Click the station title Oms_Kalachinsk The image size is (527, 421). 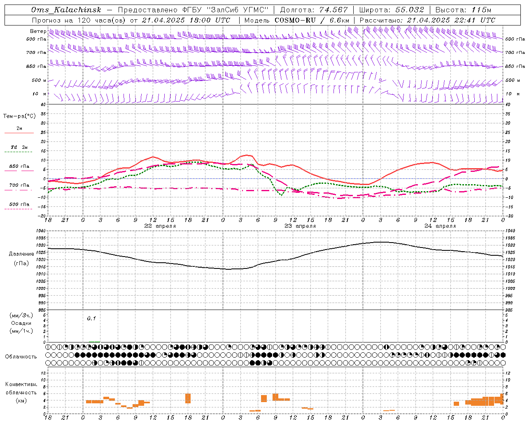(x=66, y=10)
